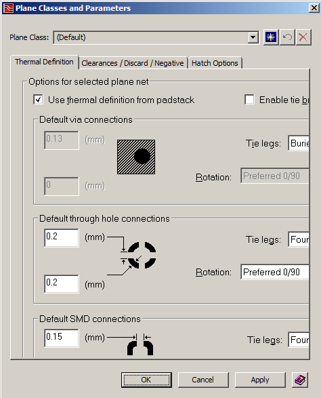Uncheck Use thermal definition from padstack

(x=39, y=100)
